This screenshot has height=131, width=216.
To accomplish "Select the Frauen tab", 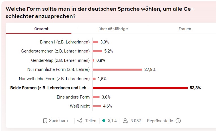I will pos(185,29).
